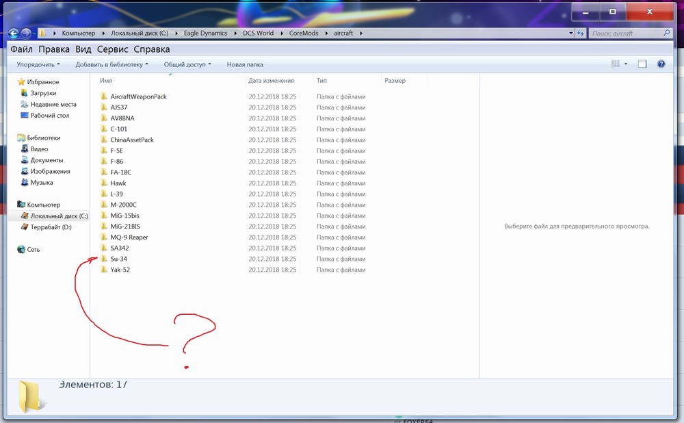Open Документы library
Screen dimensions: 684x423
[x=47, y=160]
